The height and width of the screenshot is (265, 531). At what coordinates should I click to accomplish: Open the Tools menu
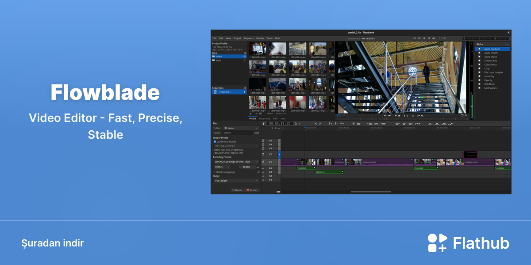[269, 38]
